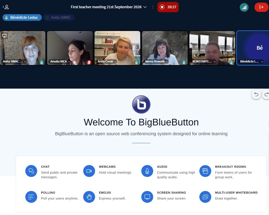This screenshot has height=215, width=269.
Task: Click the Iwona Kowalik name label
Action: (155, 61)
